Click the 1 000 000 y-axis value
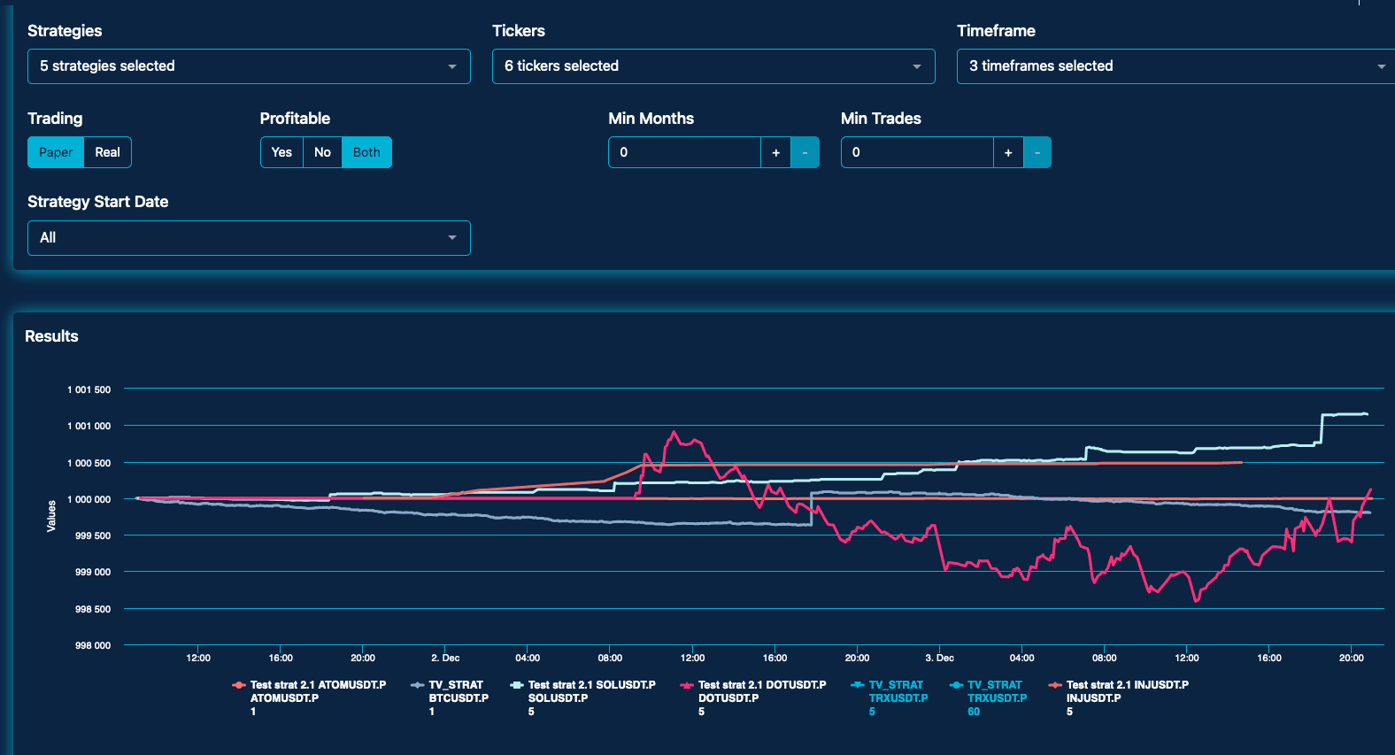Screen dimensions: 1395x755 tap(89, 499)
